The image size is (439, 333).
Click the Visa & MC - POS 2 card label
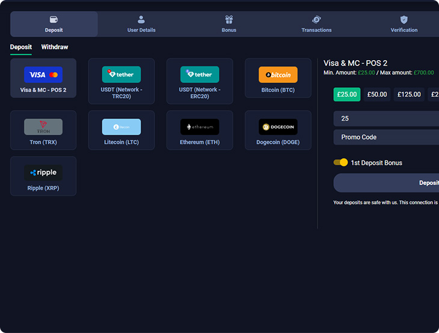43,90
